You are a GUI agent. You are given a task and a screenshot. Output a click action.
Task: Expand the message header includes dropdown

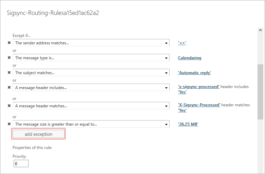tap(166, 88)
